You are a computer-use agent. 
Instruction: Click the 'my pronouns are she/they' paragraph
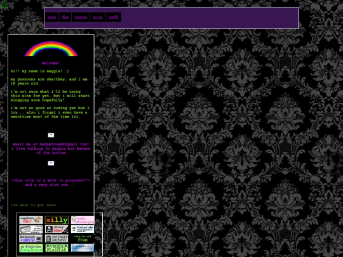click(x=49, y=81)
